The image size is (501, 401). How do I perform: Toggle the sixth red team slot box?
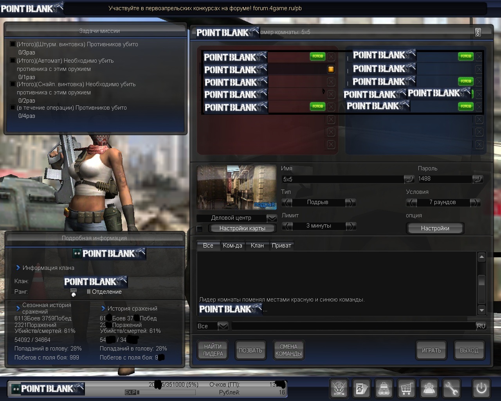click(x=331, y=119)
